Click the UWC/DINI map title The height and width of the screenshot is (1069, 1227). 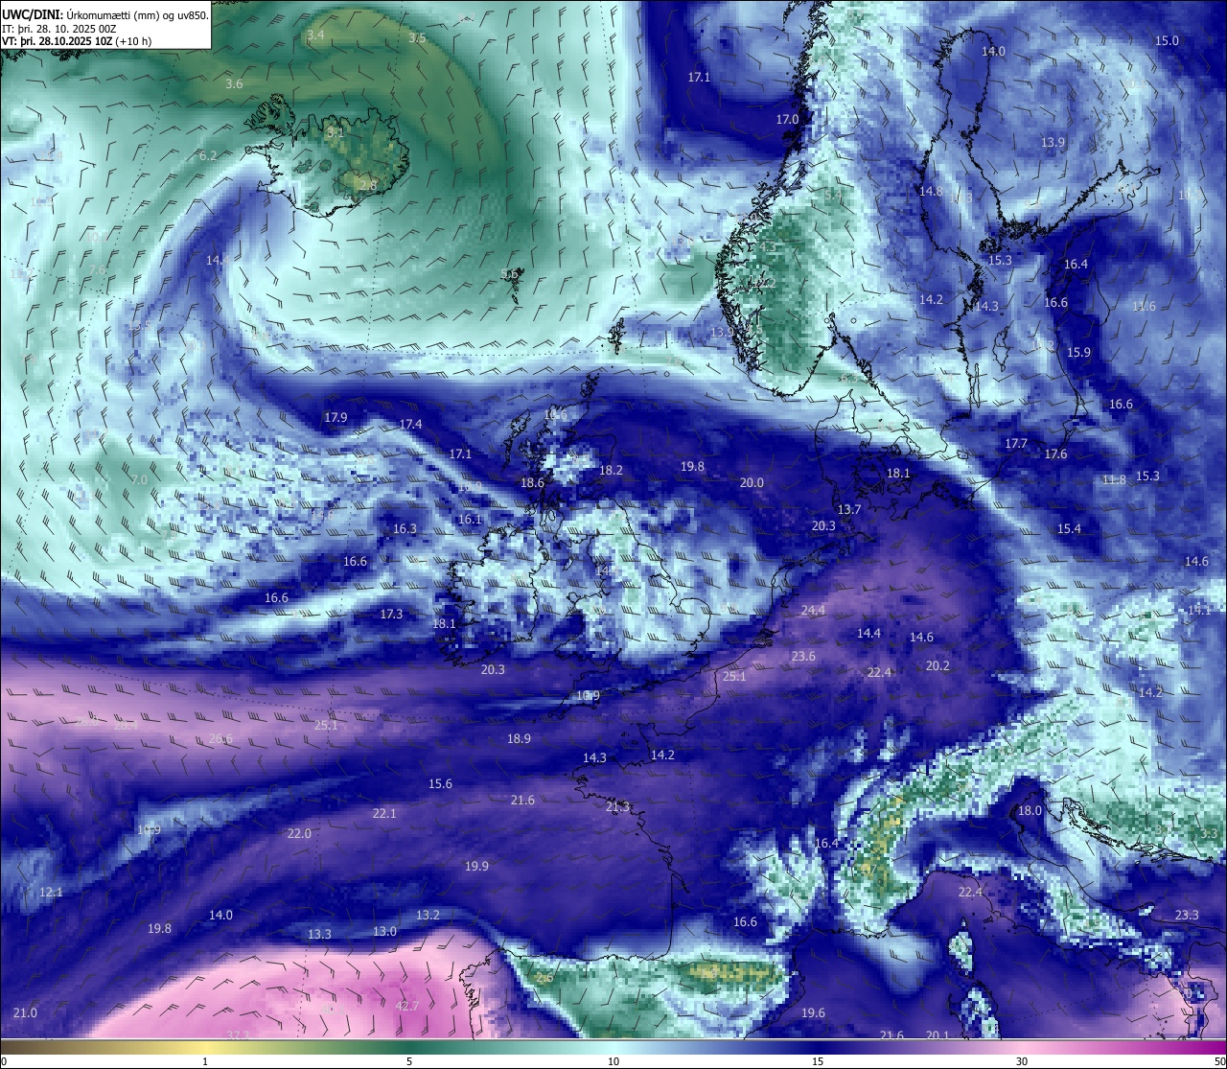point(105,16)
